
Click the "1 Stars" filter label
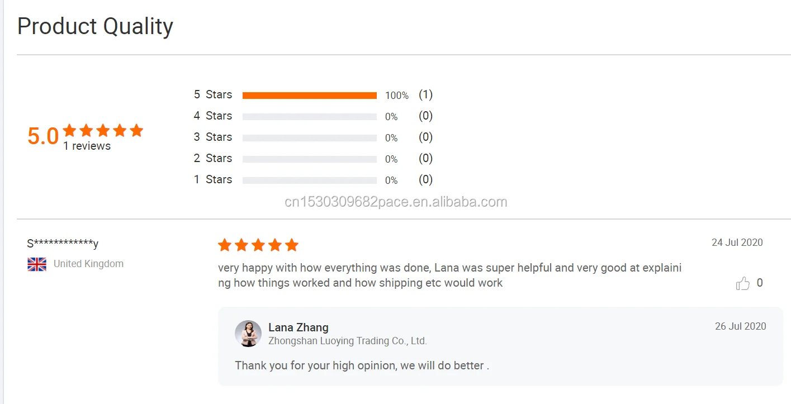[212, 180]
